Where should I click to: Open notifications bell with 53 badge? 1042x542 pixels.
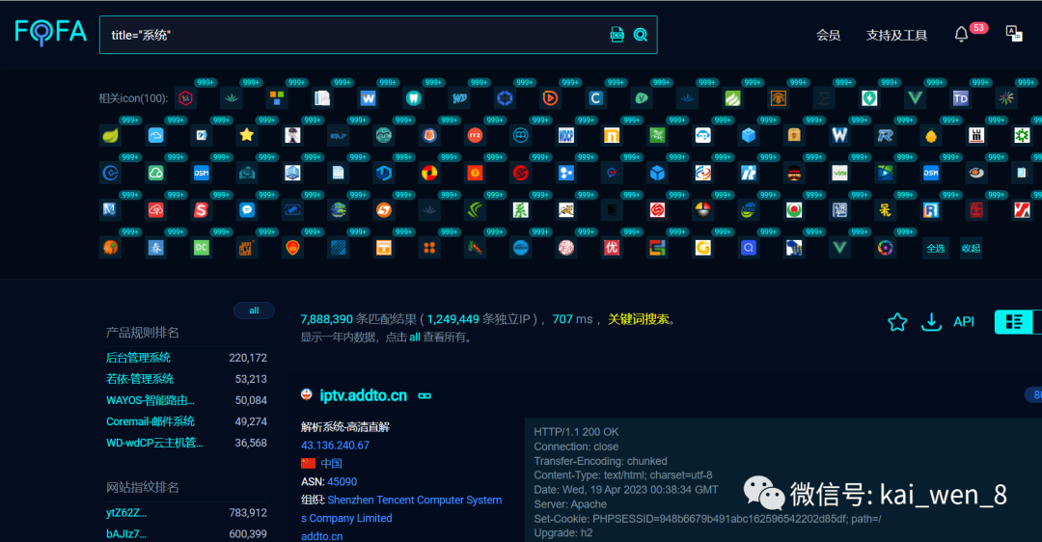(961, 35)
